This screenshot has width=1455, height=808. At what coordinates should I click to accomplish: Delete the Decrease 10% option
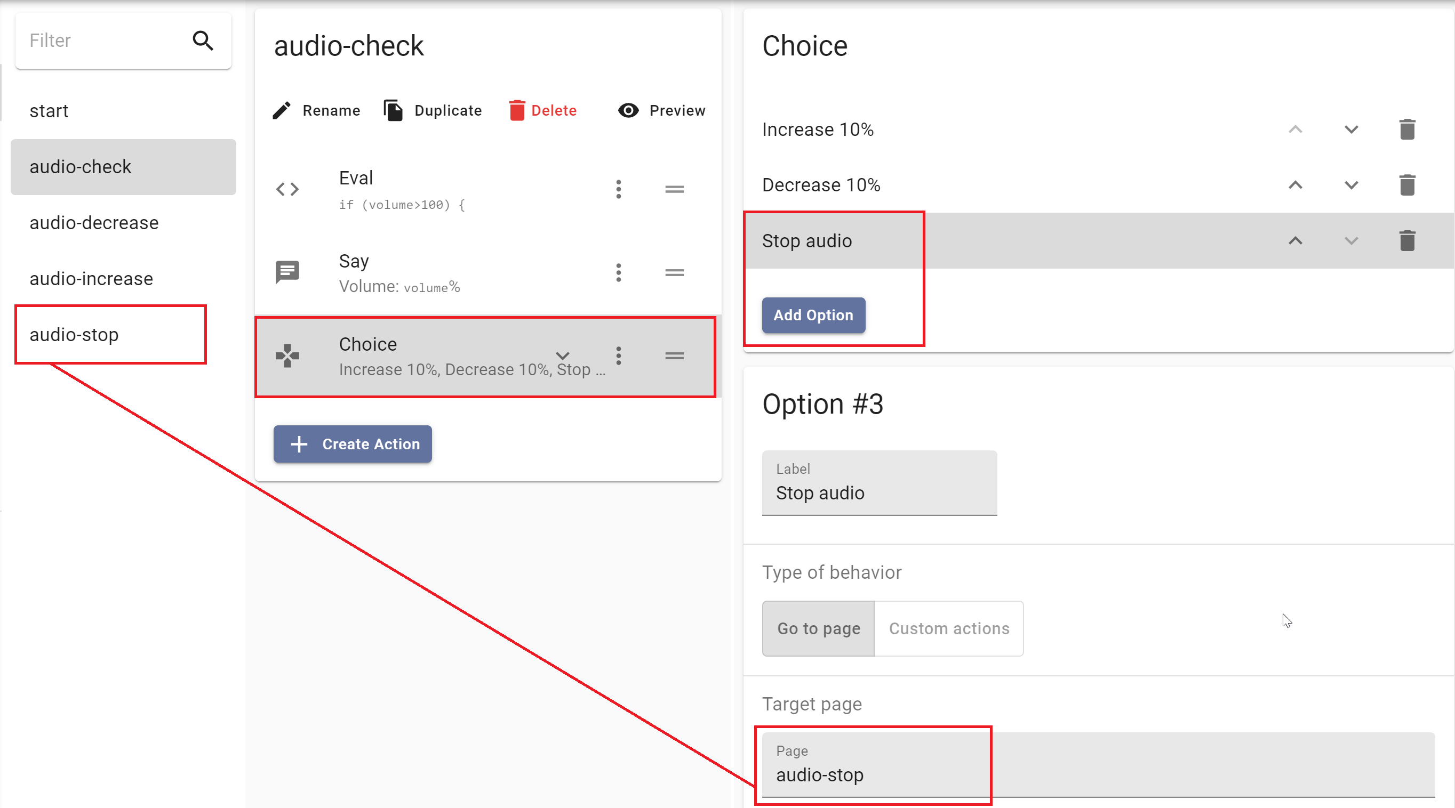point(1407,185)
